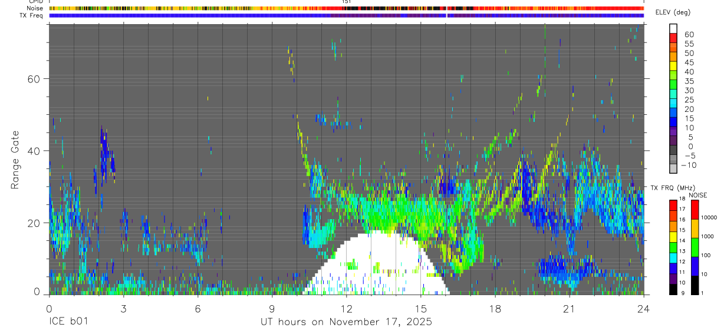Click the x-axis tick label '24'
The image size is (724, 334).
[644, 309]
